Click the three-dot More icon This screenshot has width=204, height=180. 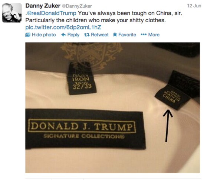coord(144,35)
